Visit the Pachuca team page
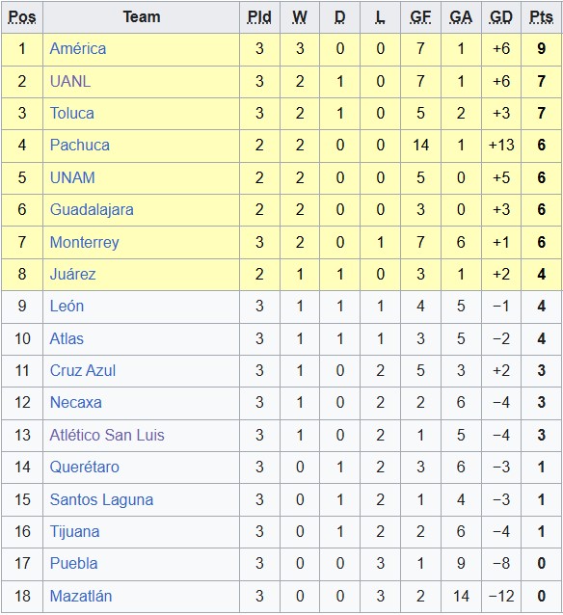 click(80, 146)
